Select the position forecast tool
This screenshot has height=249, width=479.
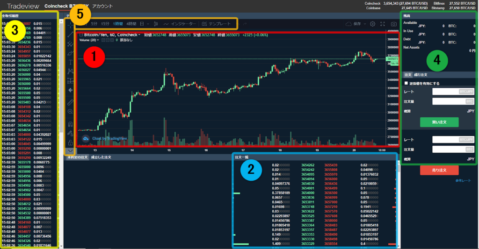(70, 81)
